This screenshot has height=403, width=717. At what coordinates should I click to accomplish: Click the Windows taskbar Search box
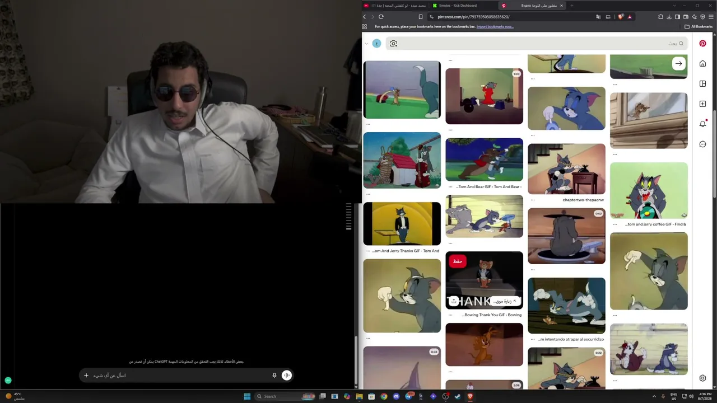[x=285, y=396]
